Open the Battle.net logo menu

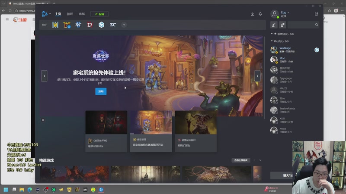[x=46, y=14]
